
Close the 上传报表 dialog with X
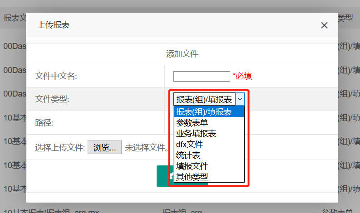click(x=324, y=25)
